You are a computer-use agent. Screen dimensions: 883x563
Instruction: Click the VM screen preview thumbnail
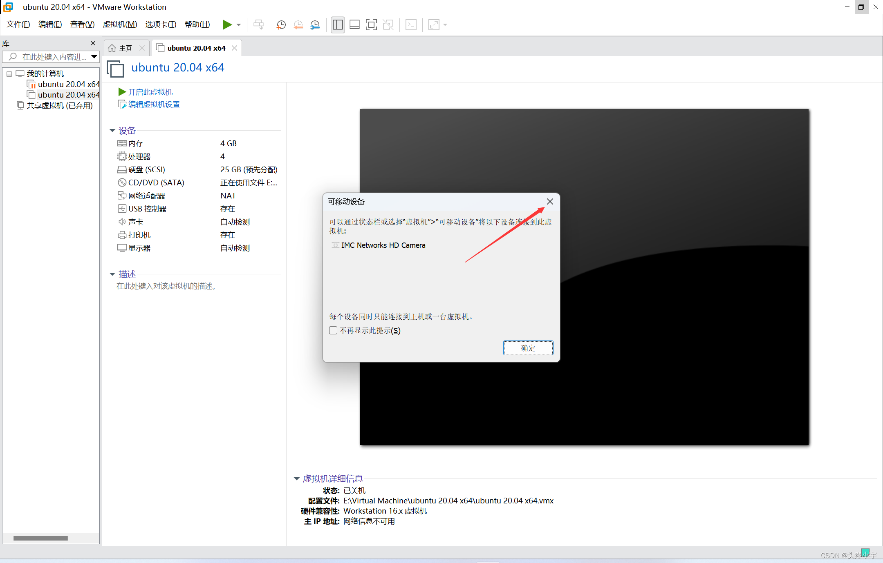click(584, 277)
